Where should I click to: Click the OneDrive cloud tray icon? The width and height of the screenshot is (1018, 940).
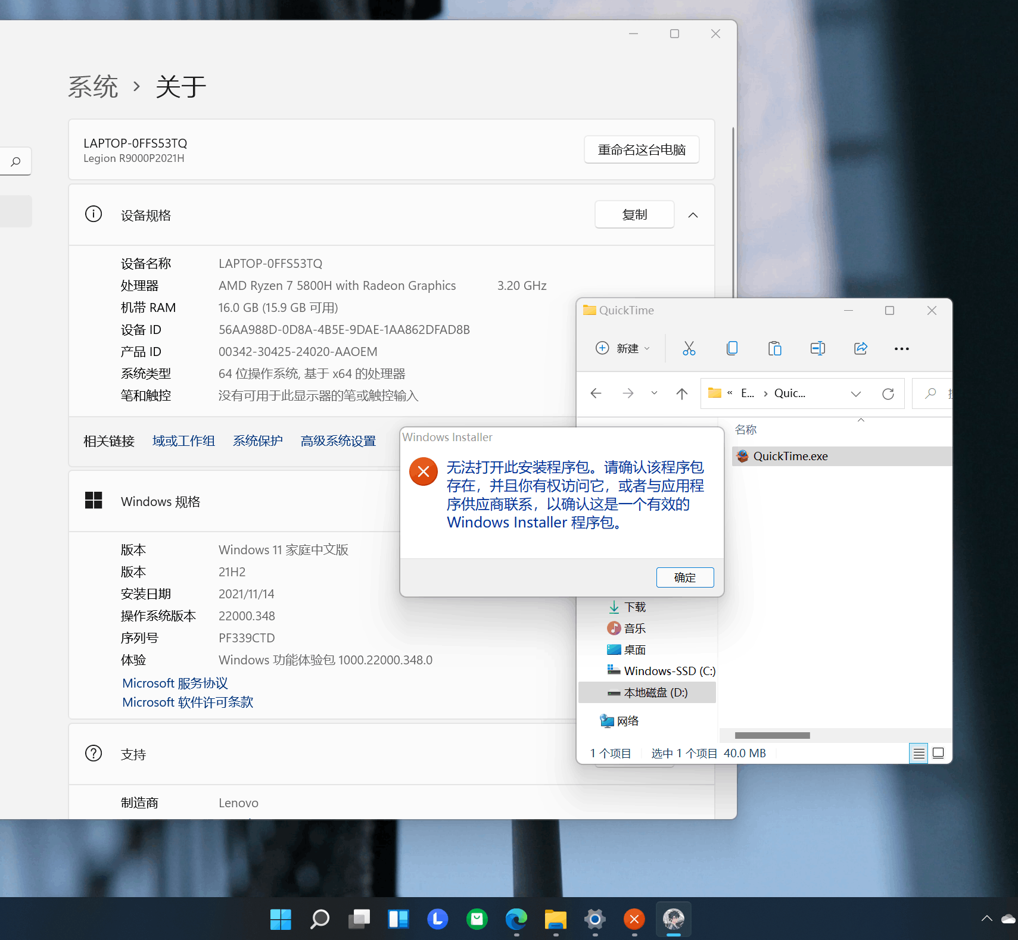1008,919
